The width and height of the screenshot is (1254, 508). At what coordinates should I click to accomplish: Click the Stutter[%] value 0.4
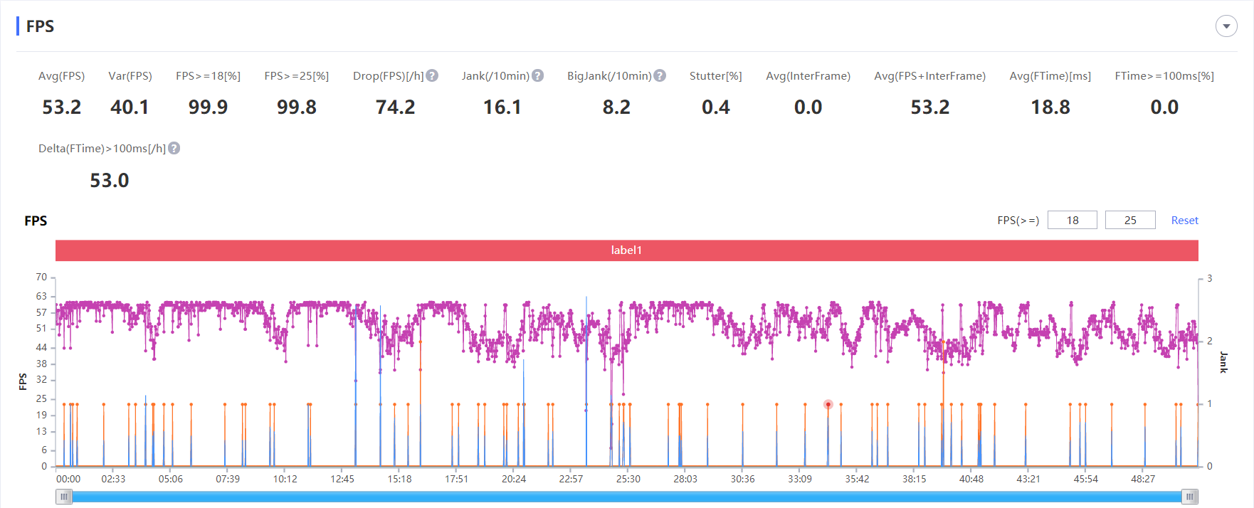[716, 107]
